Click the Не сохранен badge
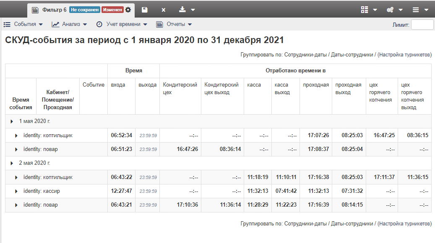 tap(84, 10)
